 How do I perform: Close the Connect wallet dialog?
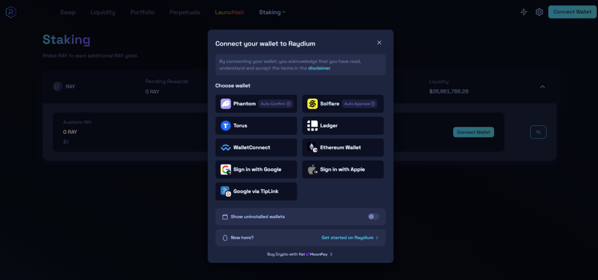point(379,43)
